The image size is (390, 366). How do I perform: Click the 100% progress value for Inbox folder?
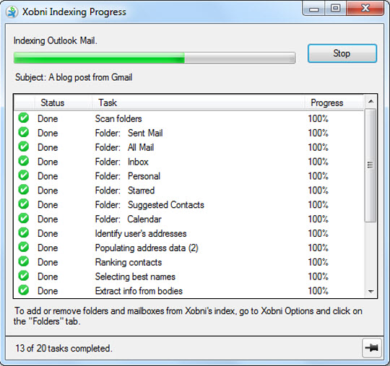(318, 162)
